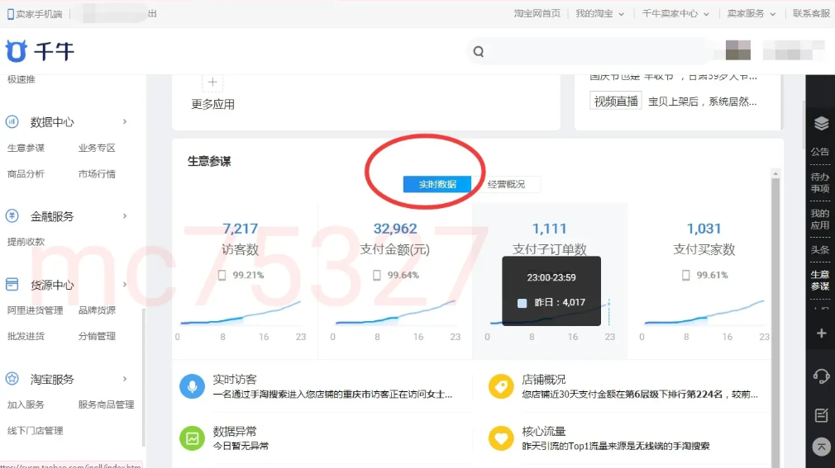835x468 pixels.
Task: Open the sidebar 生意参谋 link
Action: 26,148
